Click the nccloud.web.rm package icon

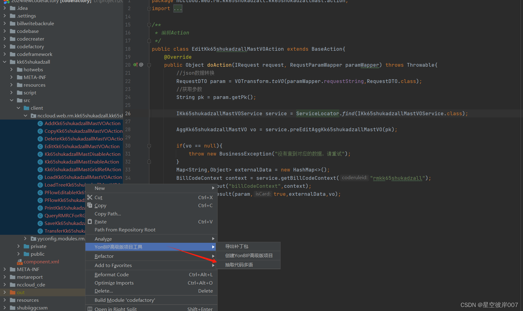tap(33, 116)
